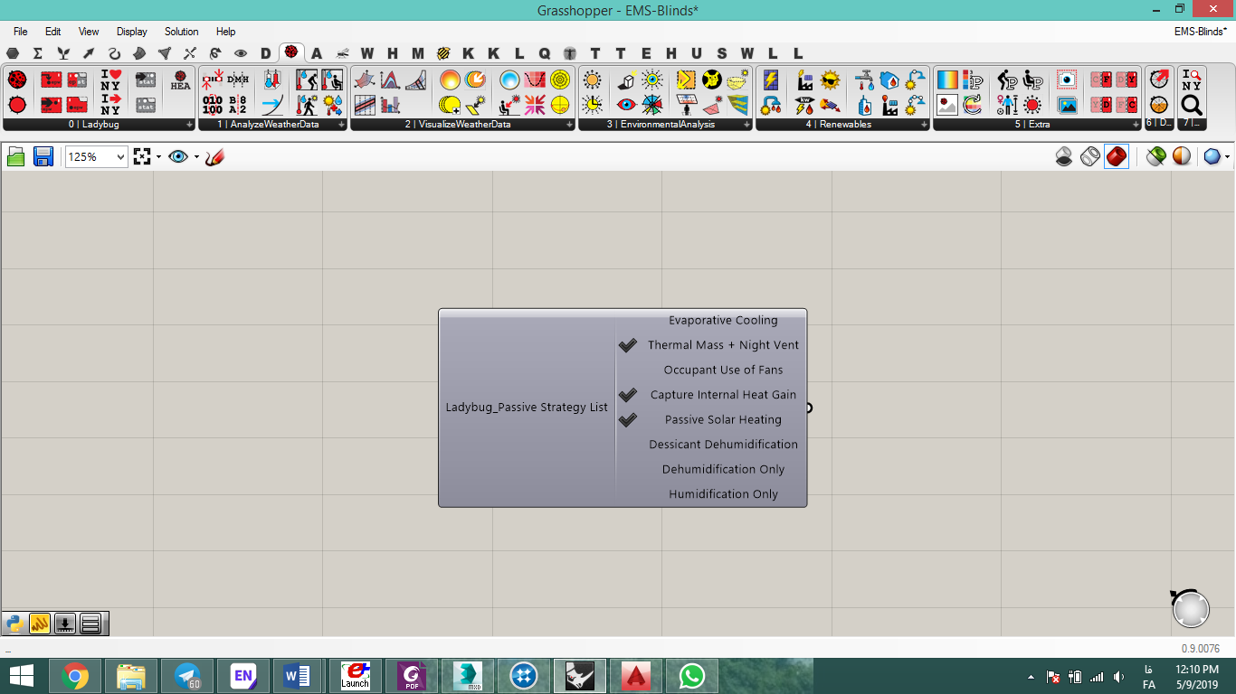Viewport: 1236px width, 694px height.
Task: Open WhatsApp from the taskbar
Action: (x=692, y=676)
